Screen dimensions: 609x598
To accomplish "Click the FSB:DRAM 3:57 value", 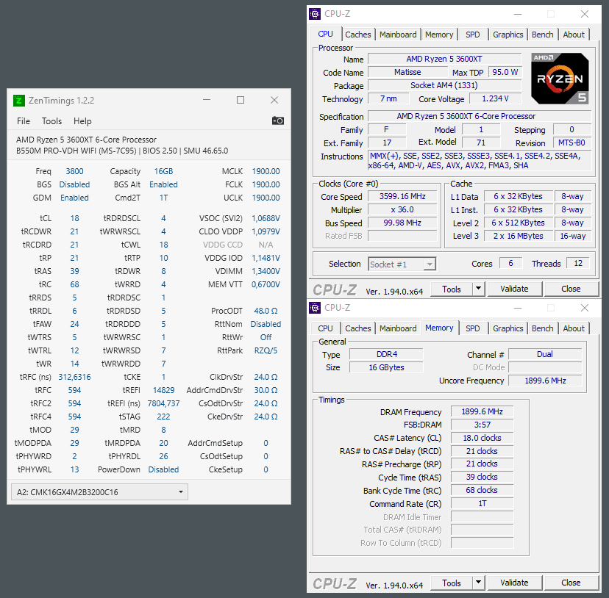I will click(482, 425).
